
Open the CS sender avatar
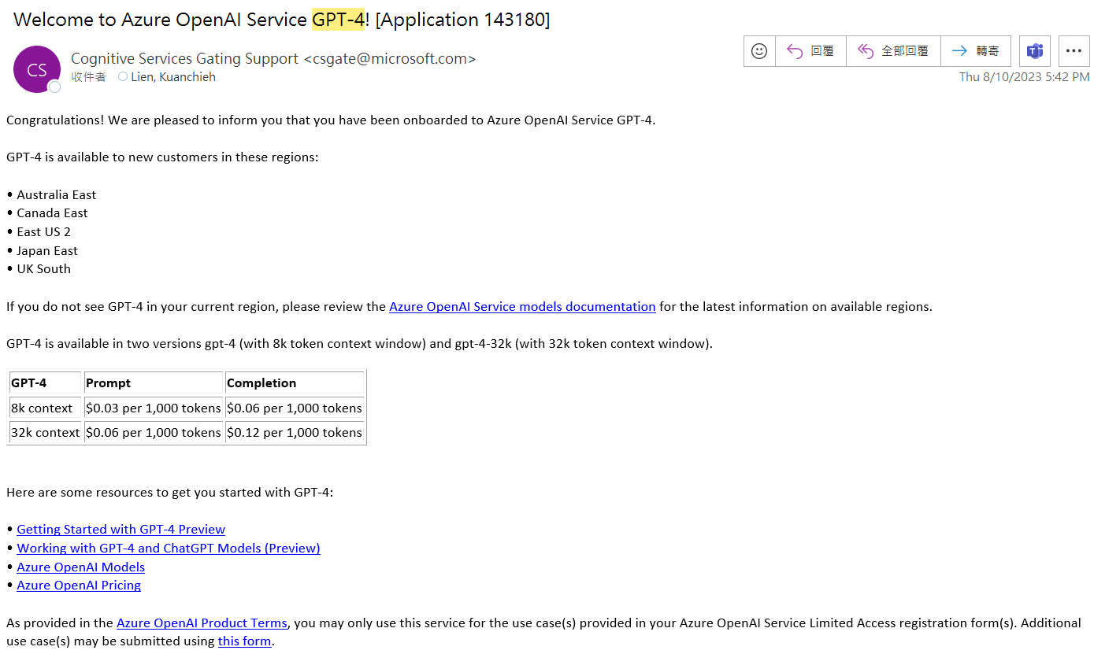click(37, 69)
